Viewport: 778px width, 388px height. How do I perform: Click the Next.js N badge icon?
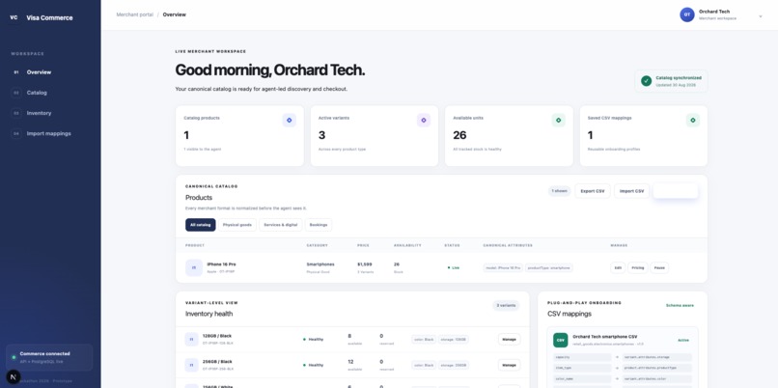(x=14, y=376)
